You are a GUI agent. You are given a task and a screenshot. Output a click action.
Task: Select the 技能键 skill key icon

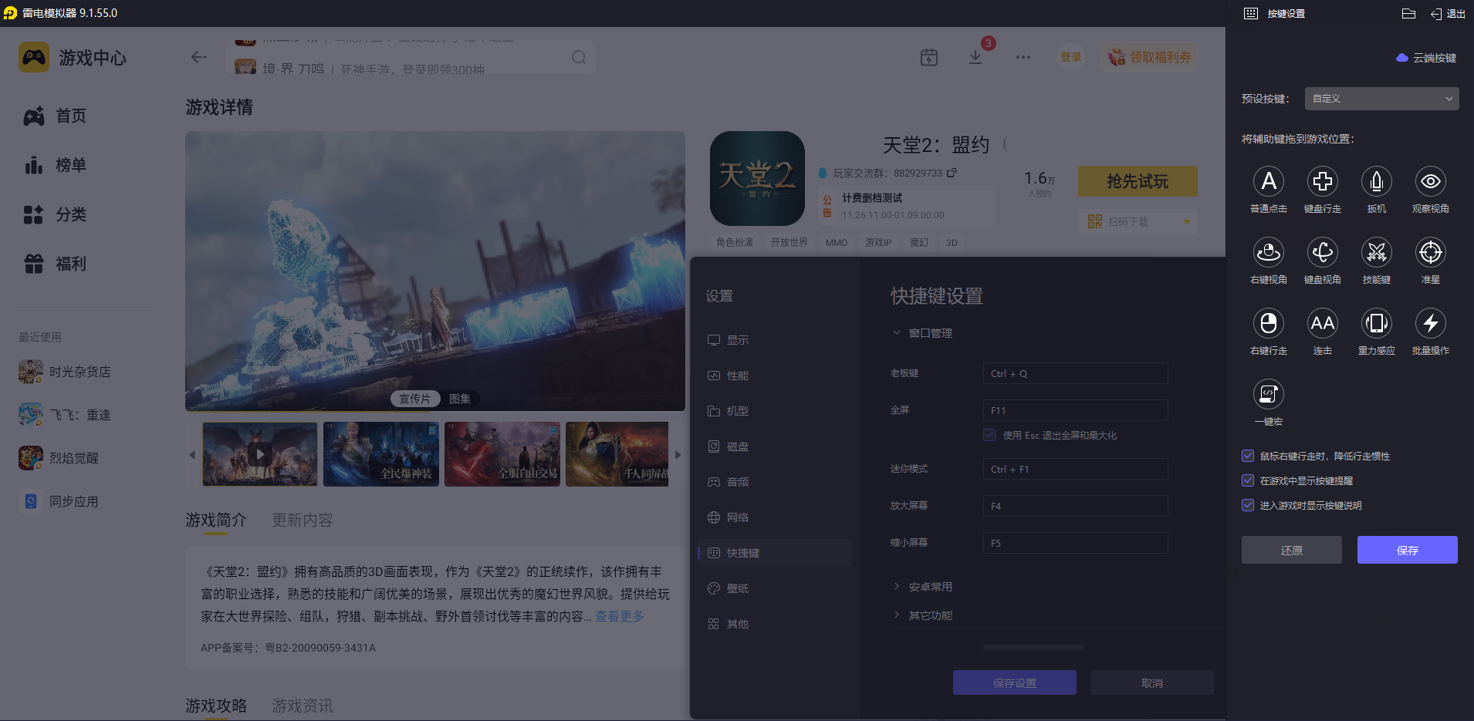coord(1376,252)
